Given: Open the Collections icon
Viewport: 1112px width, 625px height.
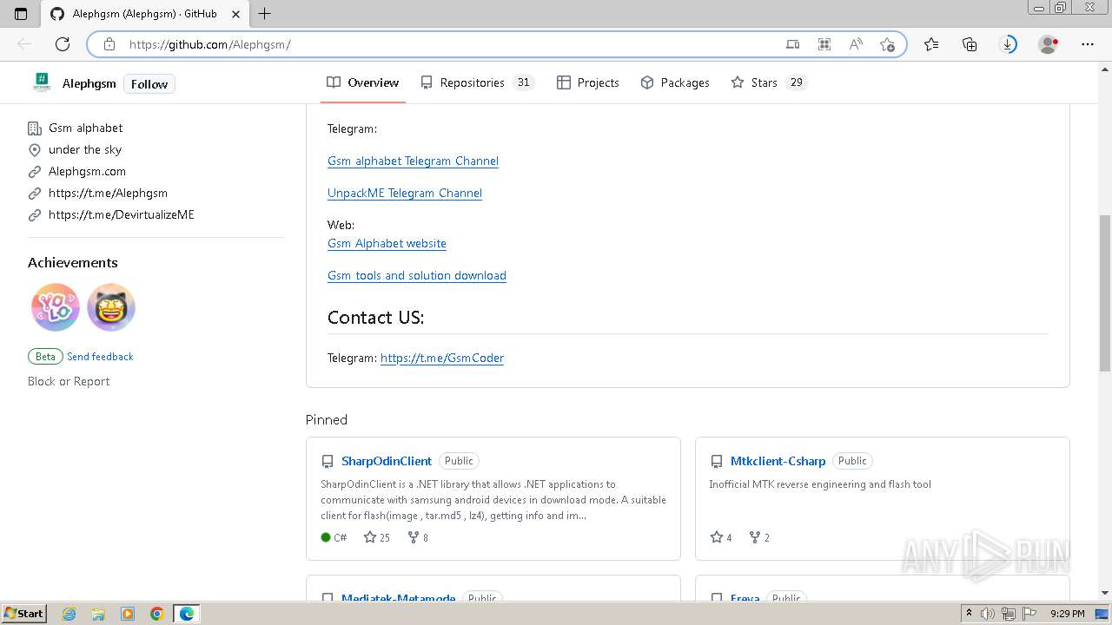Looking at the screenshot, I should point(970,44).
